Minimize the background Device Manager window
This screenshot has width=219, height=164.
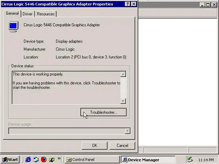202,5
